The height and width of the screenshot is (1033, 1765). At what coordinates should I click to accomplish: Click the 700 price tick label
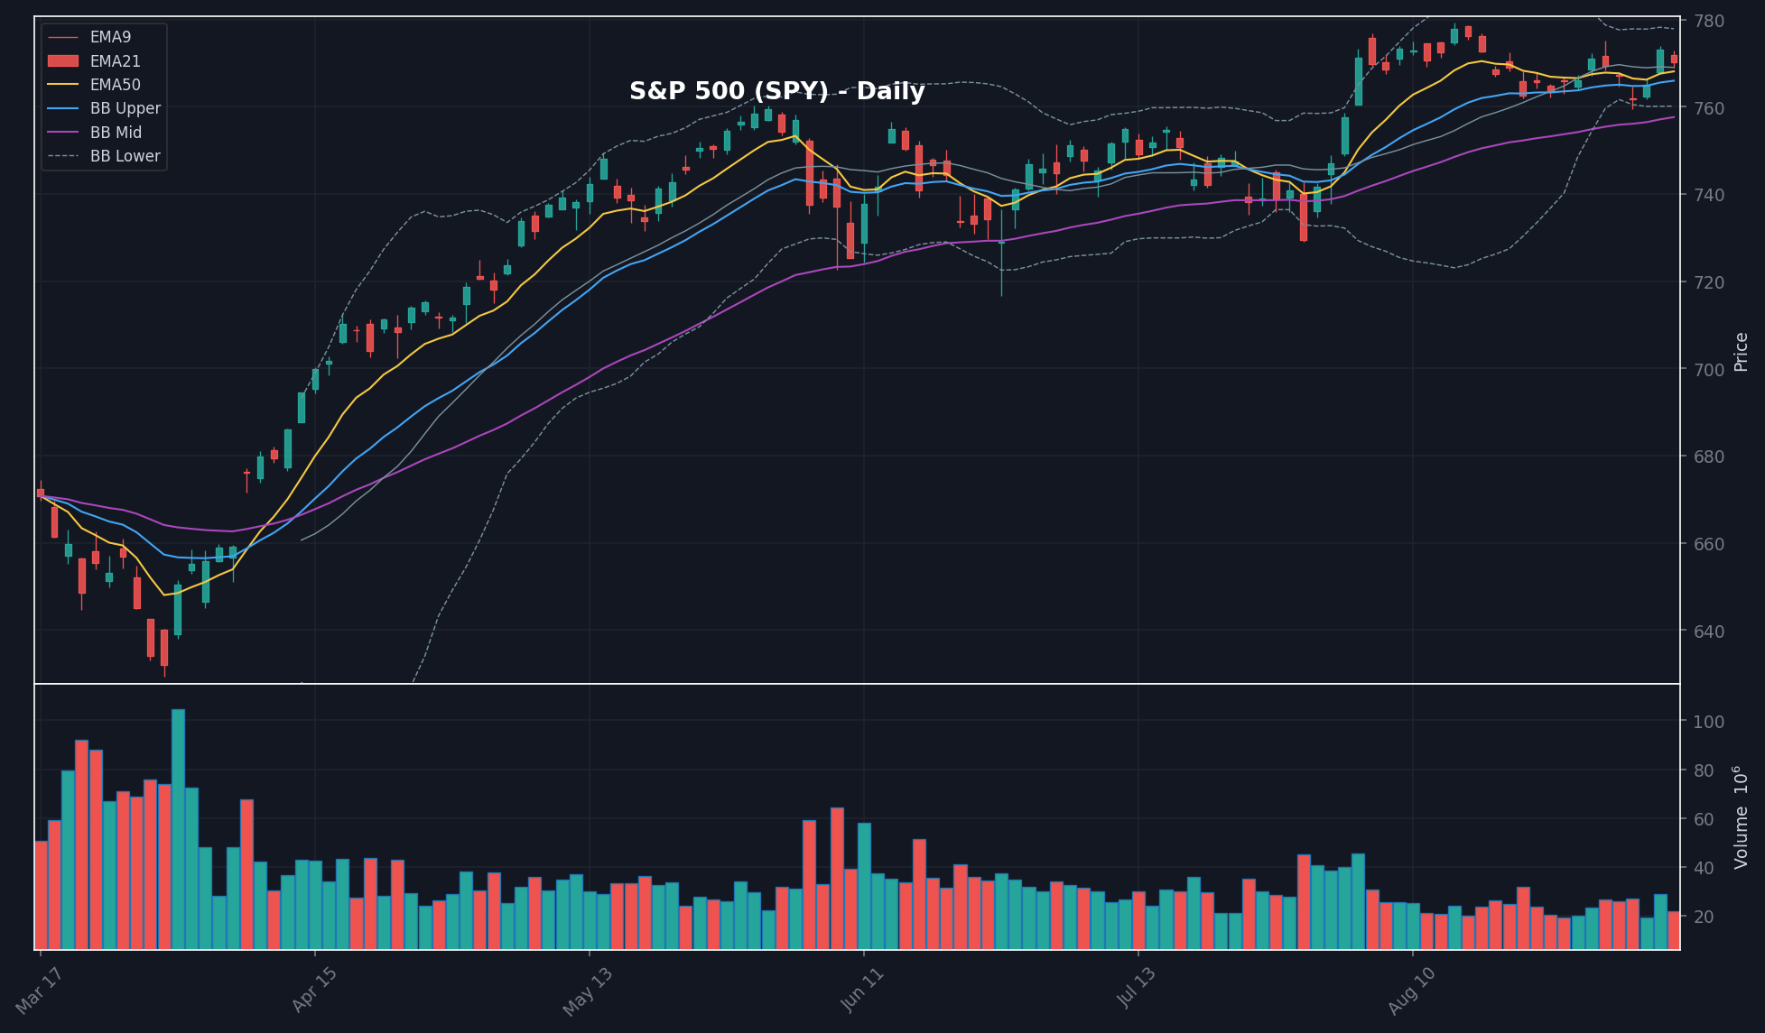coord(1711,370)
